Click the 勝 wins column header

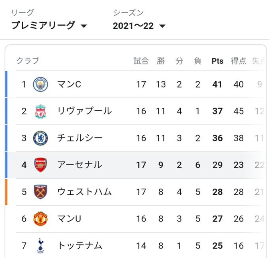click(x=161, y=61)
